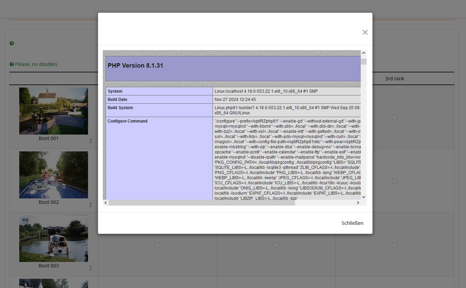Close the dialog with the X icon
Screen dimensions: 466x288
365,32
